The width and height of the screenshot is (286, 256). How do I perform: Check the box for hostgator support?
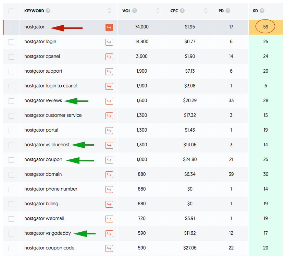tap(11, 72)
